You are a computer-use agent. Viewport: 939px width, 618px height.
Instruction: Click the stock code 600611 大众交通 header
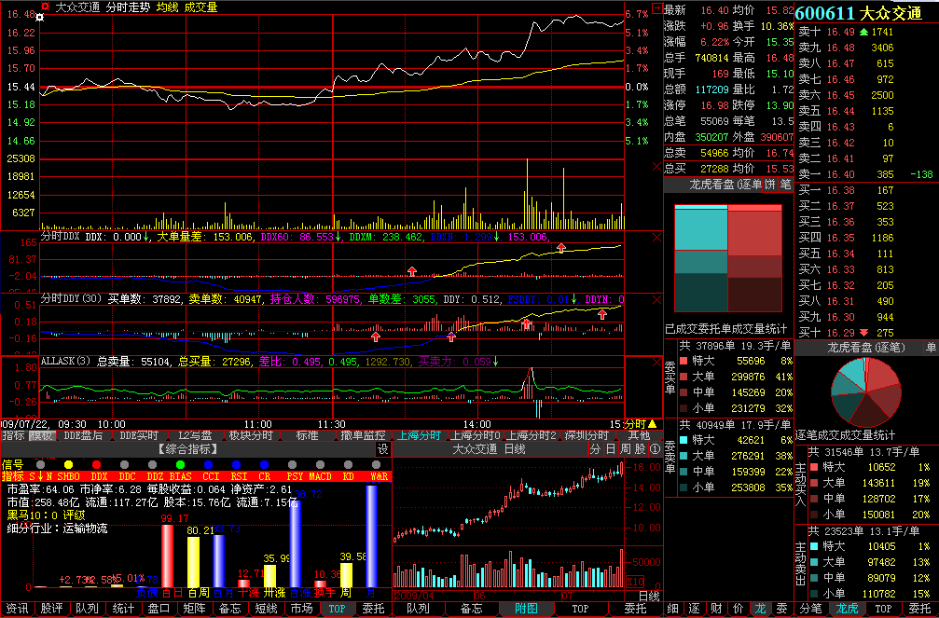coord(859,13)
